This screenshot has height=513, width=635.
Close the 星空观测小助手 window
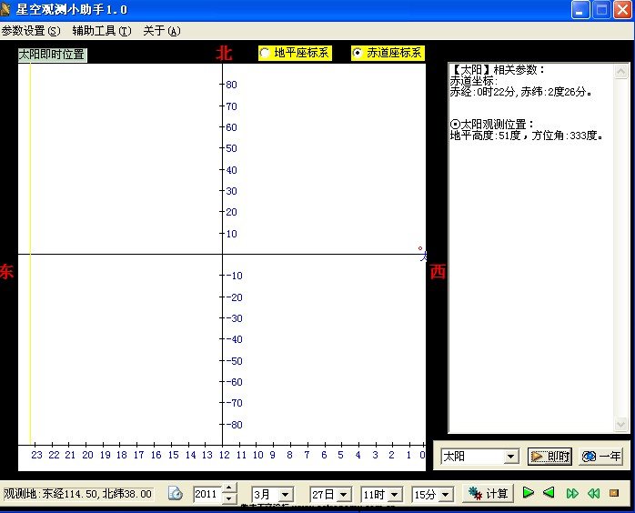(622, 10)
